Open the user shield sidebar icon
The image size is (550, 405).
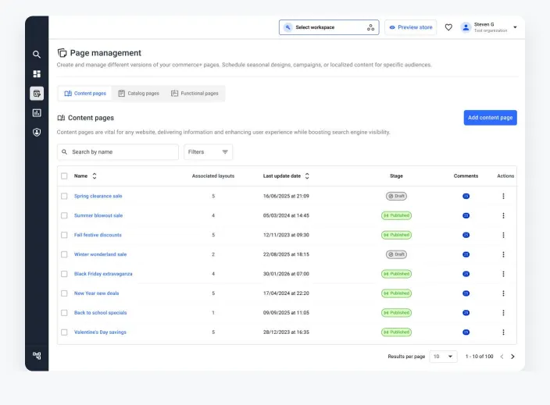pyautogui.click(x=37, y=132)
